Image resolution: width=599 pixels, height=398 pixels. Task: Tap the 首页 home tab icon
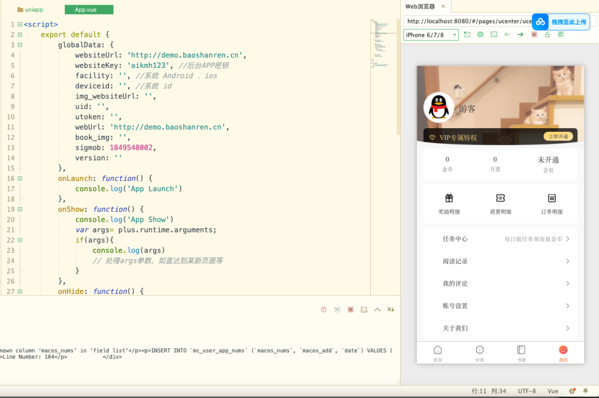click(x=438, y=350)
